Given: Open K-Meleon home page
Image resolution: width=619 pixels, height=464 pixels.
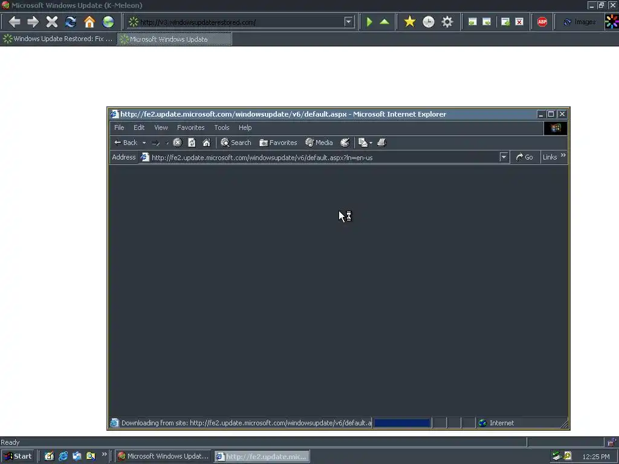Looking at the screenshot, I should [x=89, y=22].
